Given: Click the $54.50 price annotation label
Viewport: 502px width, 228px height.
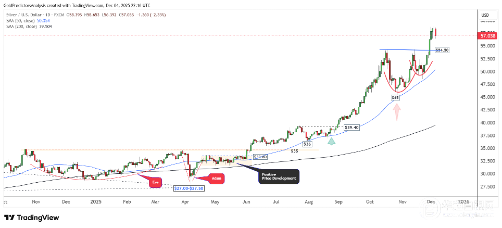Looking at the screenshot, I should point(442,50).
